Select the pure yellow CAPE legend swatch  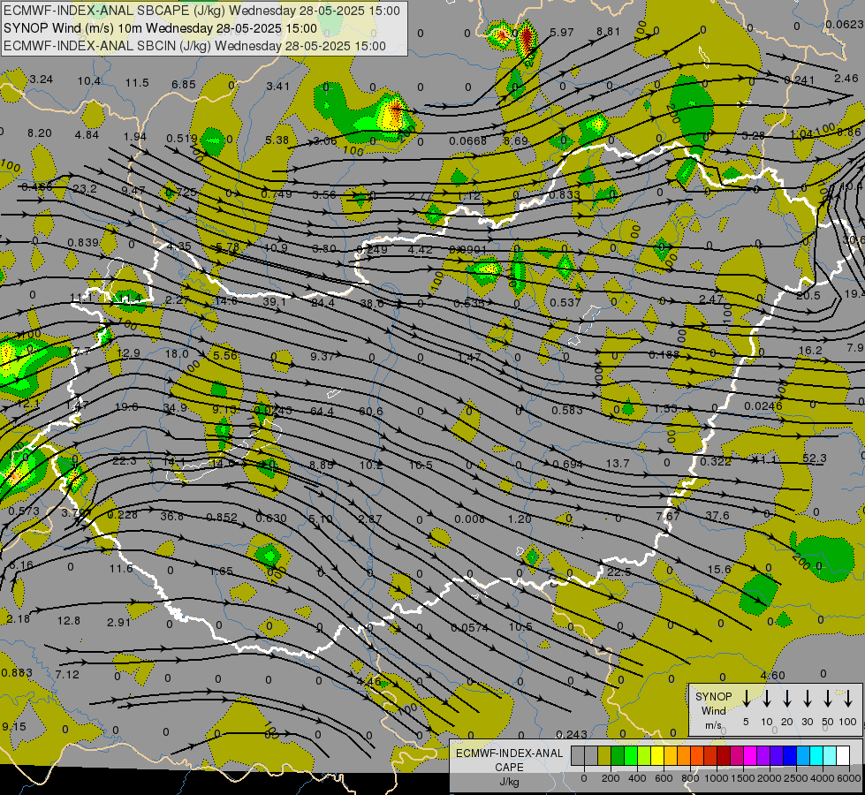click(x=657, y=755)
